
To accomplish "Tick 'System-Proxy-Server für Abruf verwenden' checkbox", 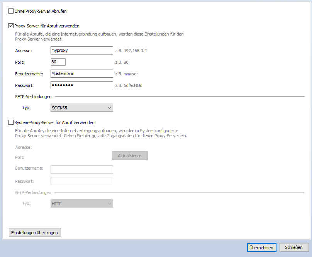I will click(11, 123).
